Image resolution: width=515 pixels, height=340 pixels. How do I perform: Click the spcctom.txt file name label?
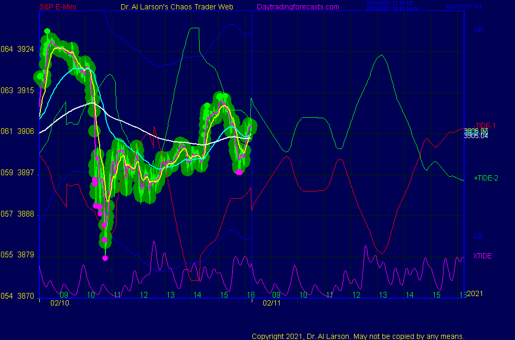464,6
